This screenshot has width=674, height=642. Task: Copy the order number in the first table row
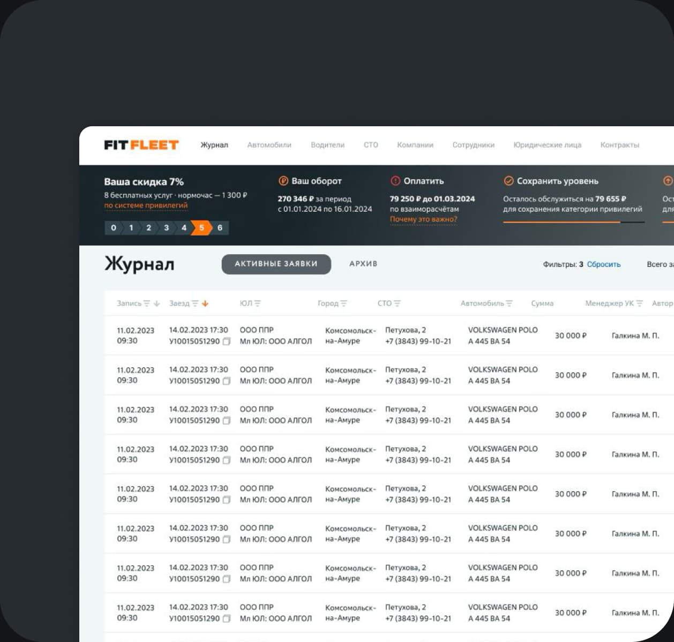point(226,341)
